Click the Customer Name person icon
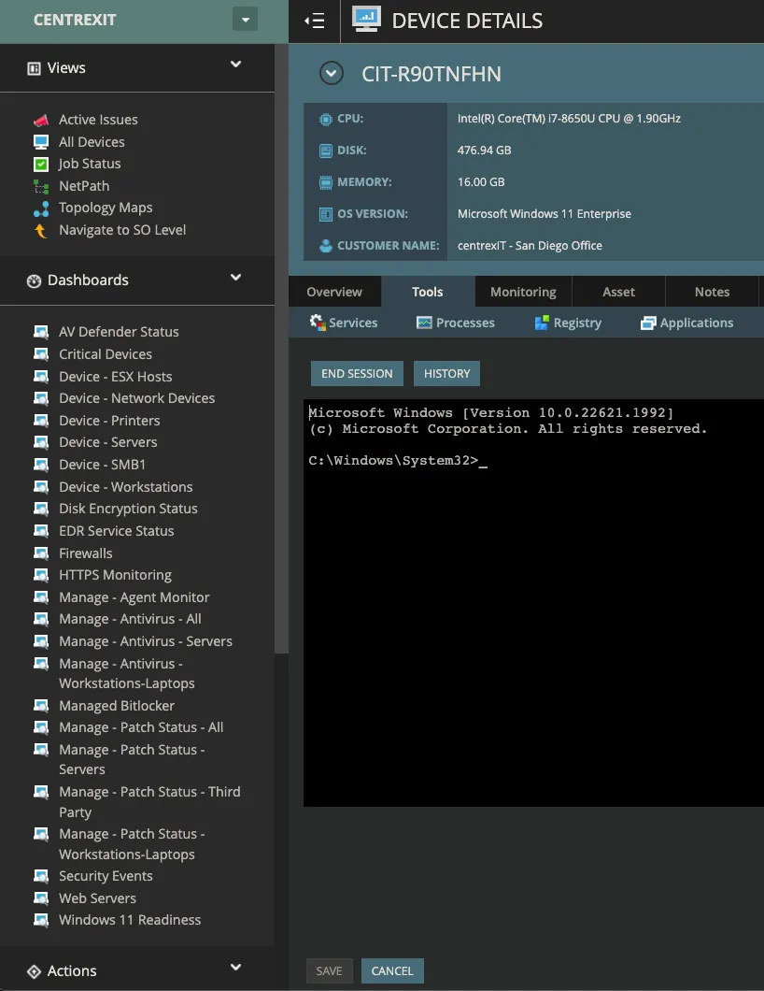The width and height of the screenshot is (764, 991). click(x=326, y=246)
